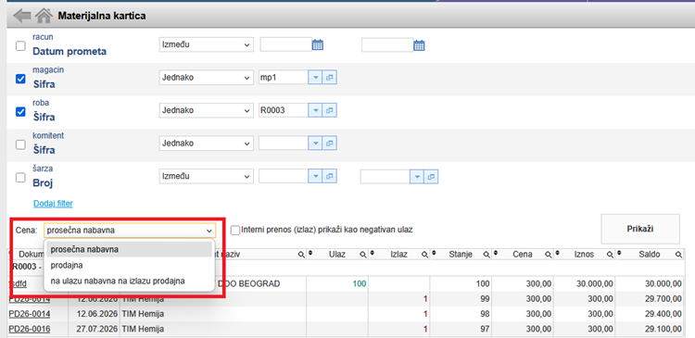Open document link PD26-0016
695x338 pixels.
coord(30,329)
